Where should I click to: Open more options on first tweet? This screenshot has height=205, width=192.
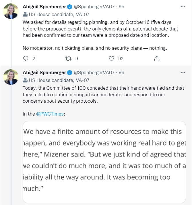click(183, 7)
